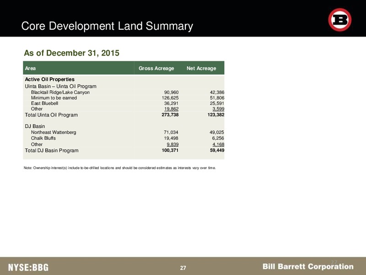Click gross acreage value 71,034

click(171, 132)
